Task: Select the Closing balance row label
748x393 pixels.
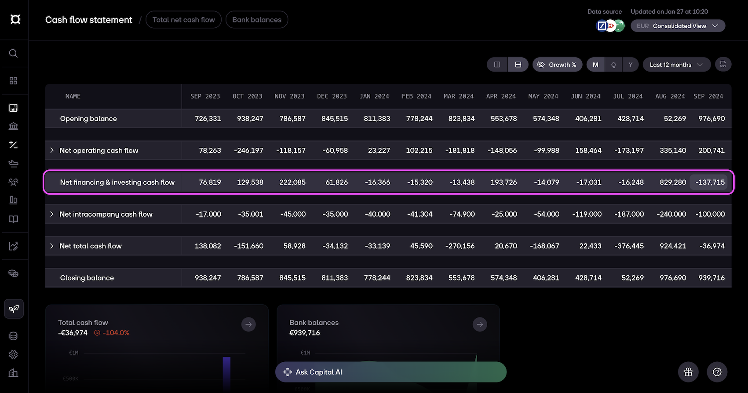Action: [x=87, y=278]
